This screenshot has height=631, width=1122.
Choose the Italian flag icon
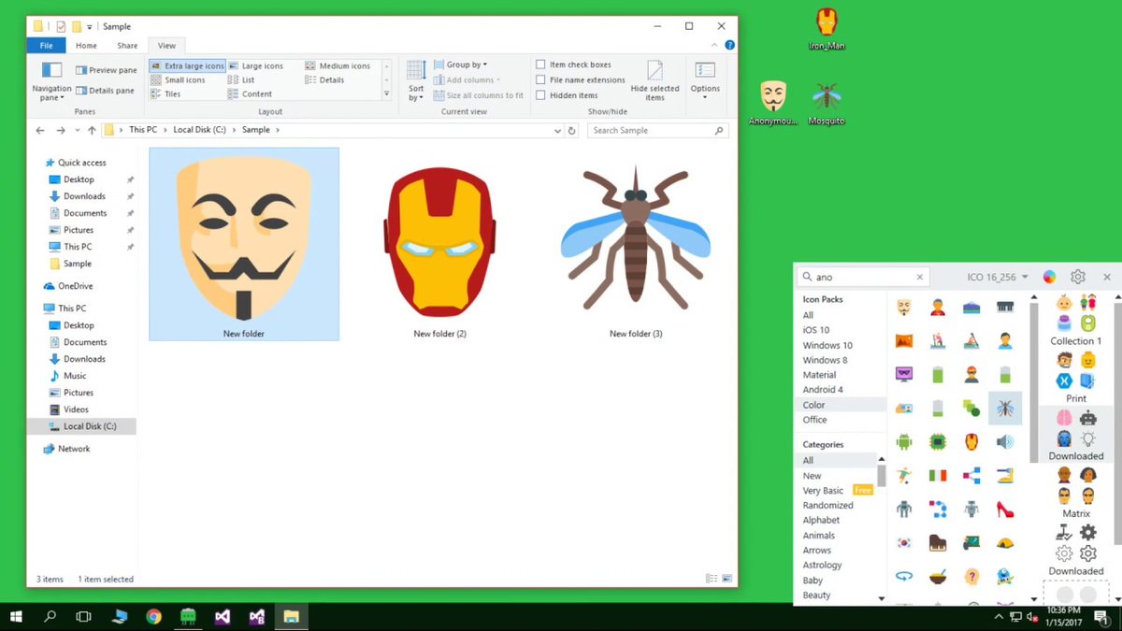[938, 475]
